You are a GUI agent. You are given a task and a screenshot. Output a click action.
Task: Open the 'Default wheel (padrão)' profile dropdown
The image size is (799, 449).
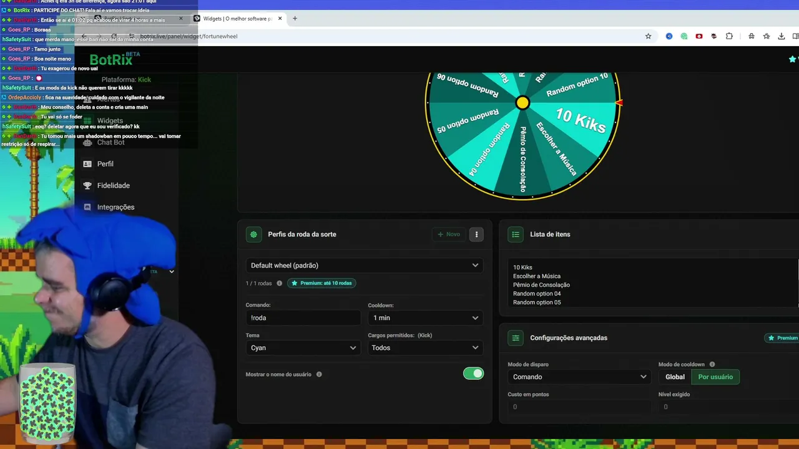tap(365, 266)
